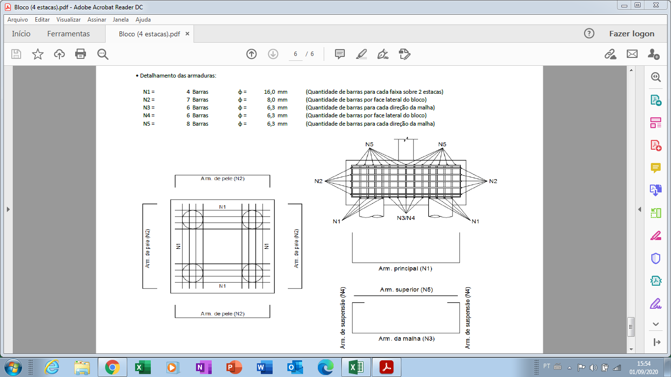Send the file by email envelope icon
Image resolution: width=671 pixels, height=377 pixels.
click(x=632, y=54)
